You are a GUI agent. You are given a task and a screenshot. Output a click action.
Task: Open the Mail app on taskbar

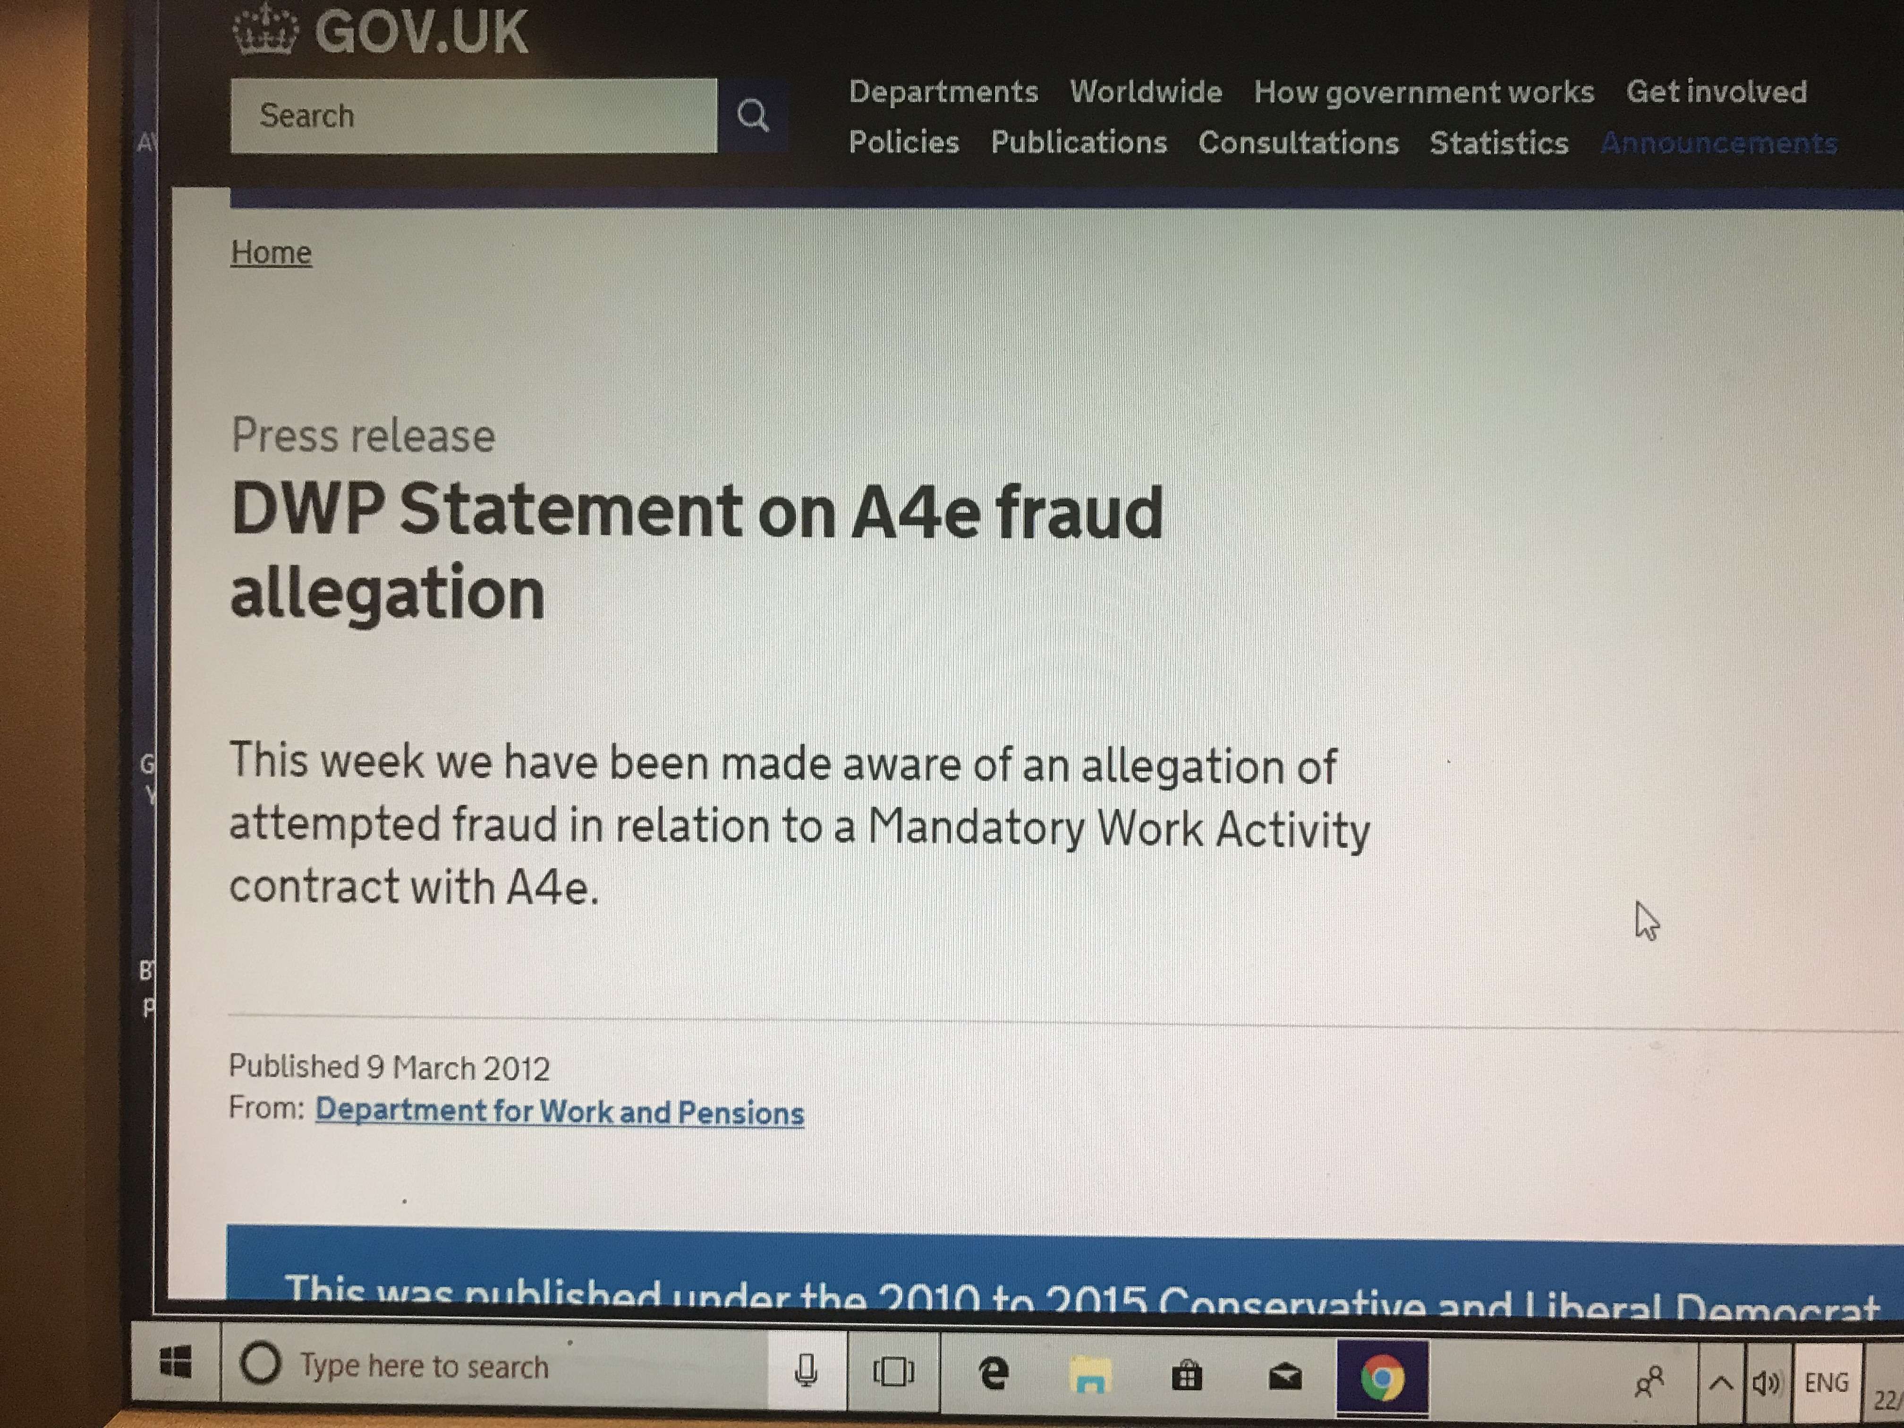1285,1377
